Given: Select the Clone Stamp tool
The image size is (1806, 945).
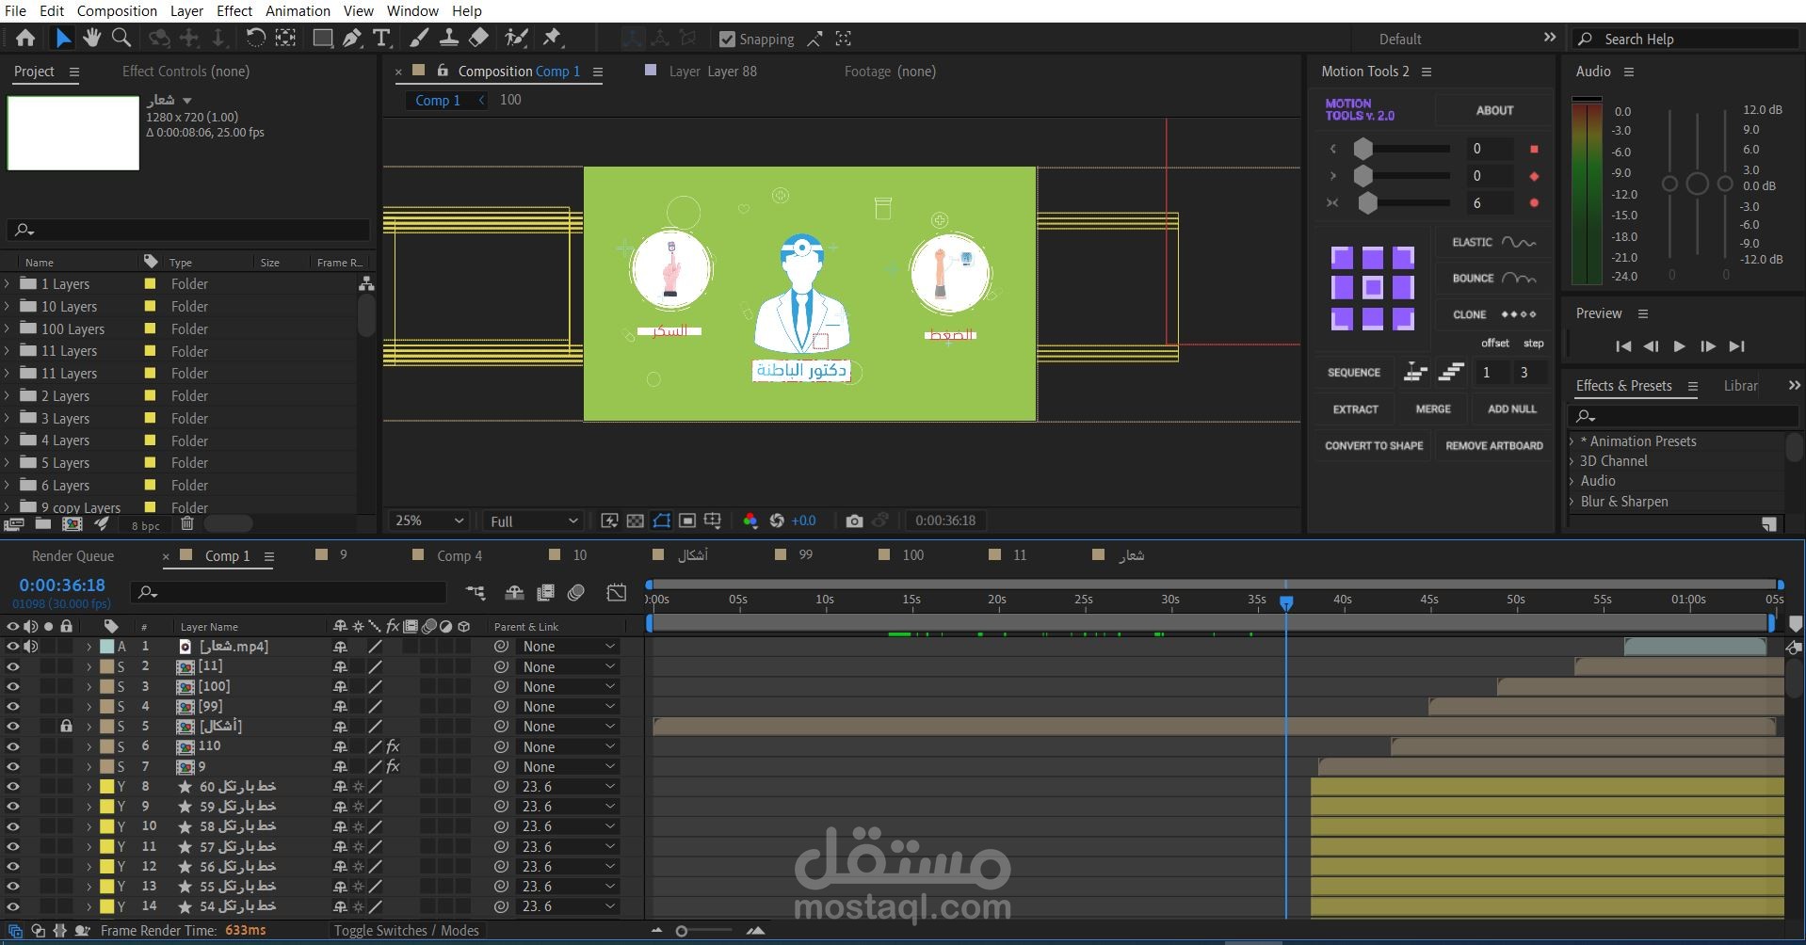Looking at the screenshot, I should click(x=449, y=39).
